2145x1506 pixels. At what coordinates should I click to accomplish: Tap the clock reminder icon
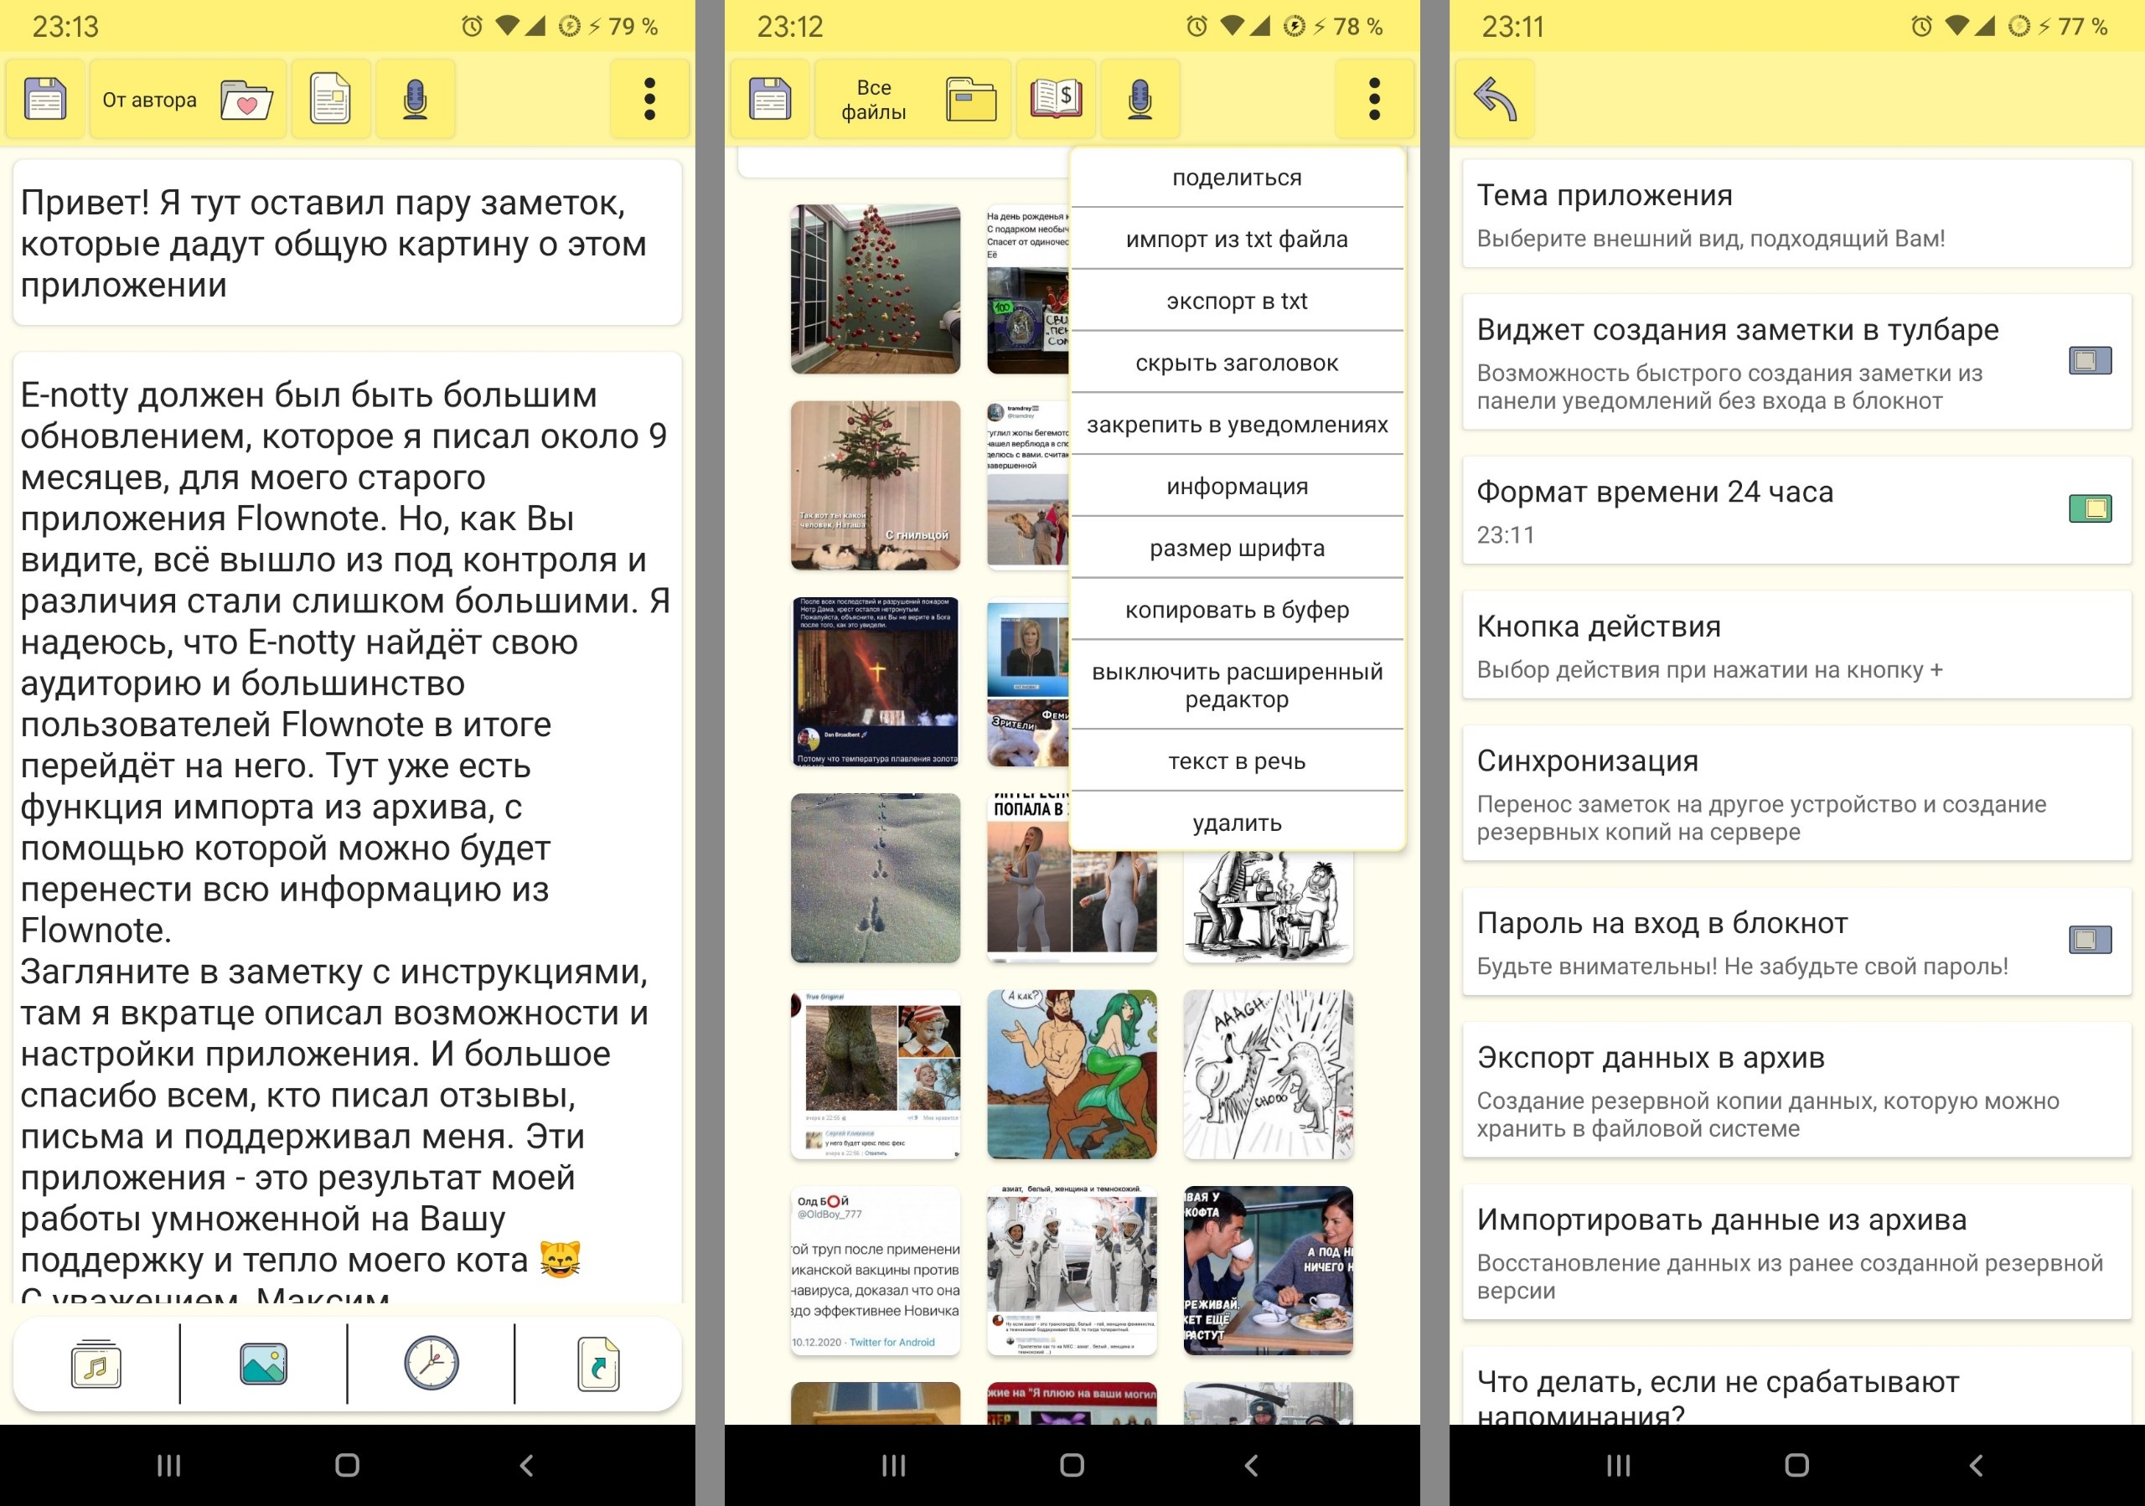(431, 1364)
